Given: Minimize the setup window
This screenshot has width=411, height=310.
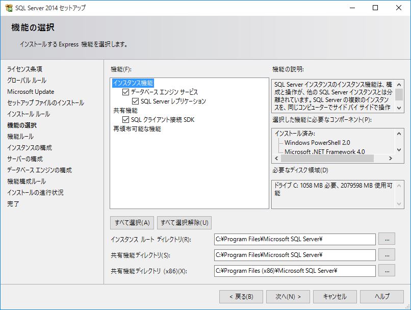Looking at the screenshot, I should coord(352,8).
